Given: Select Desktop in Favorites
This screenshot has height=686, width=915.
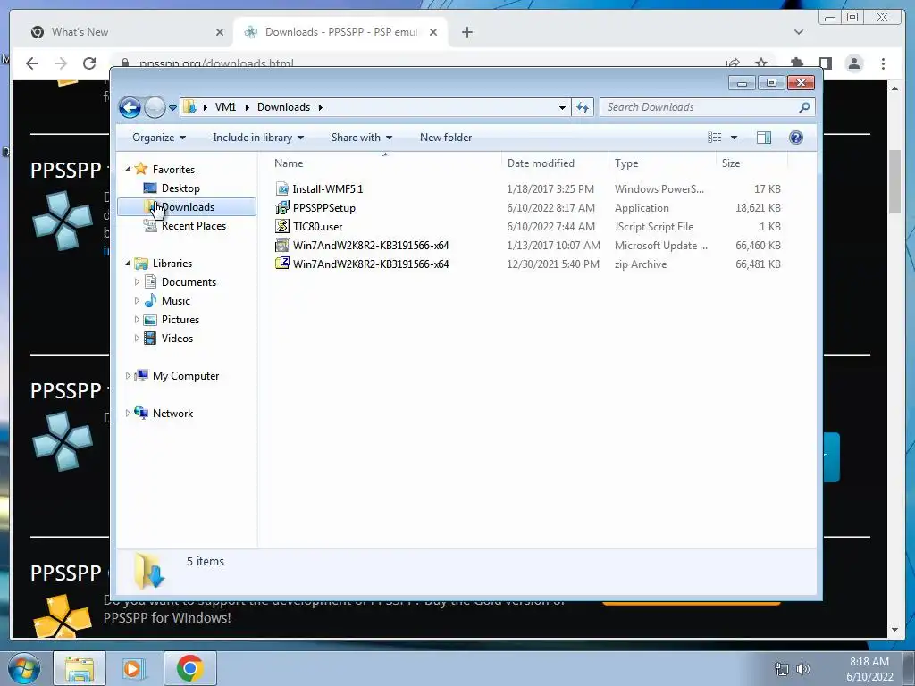Looking at the screenshot, I should point(180,188).
